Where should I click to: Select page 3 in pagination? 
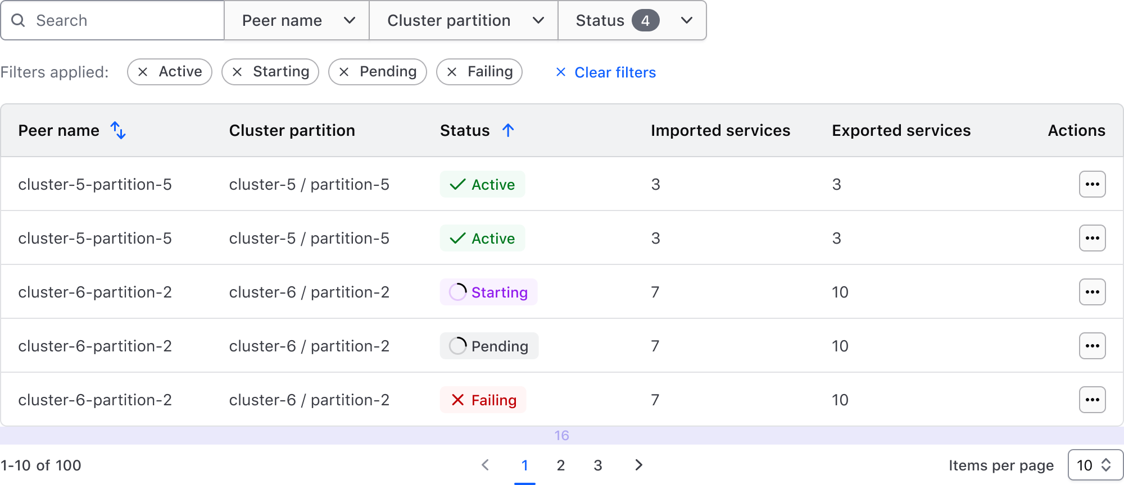(x=598, y=465)
